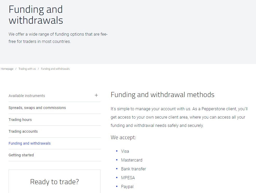Open the Trading hours sidebar link

[x=20, y=120]
